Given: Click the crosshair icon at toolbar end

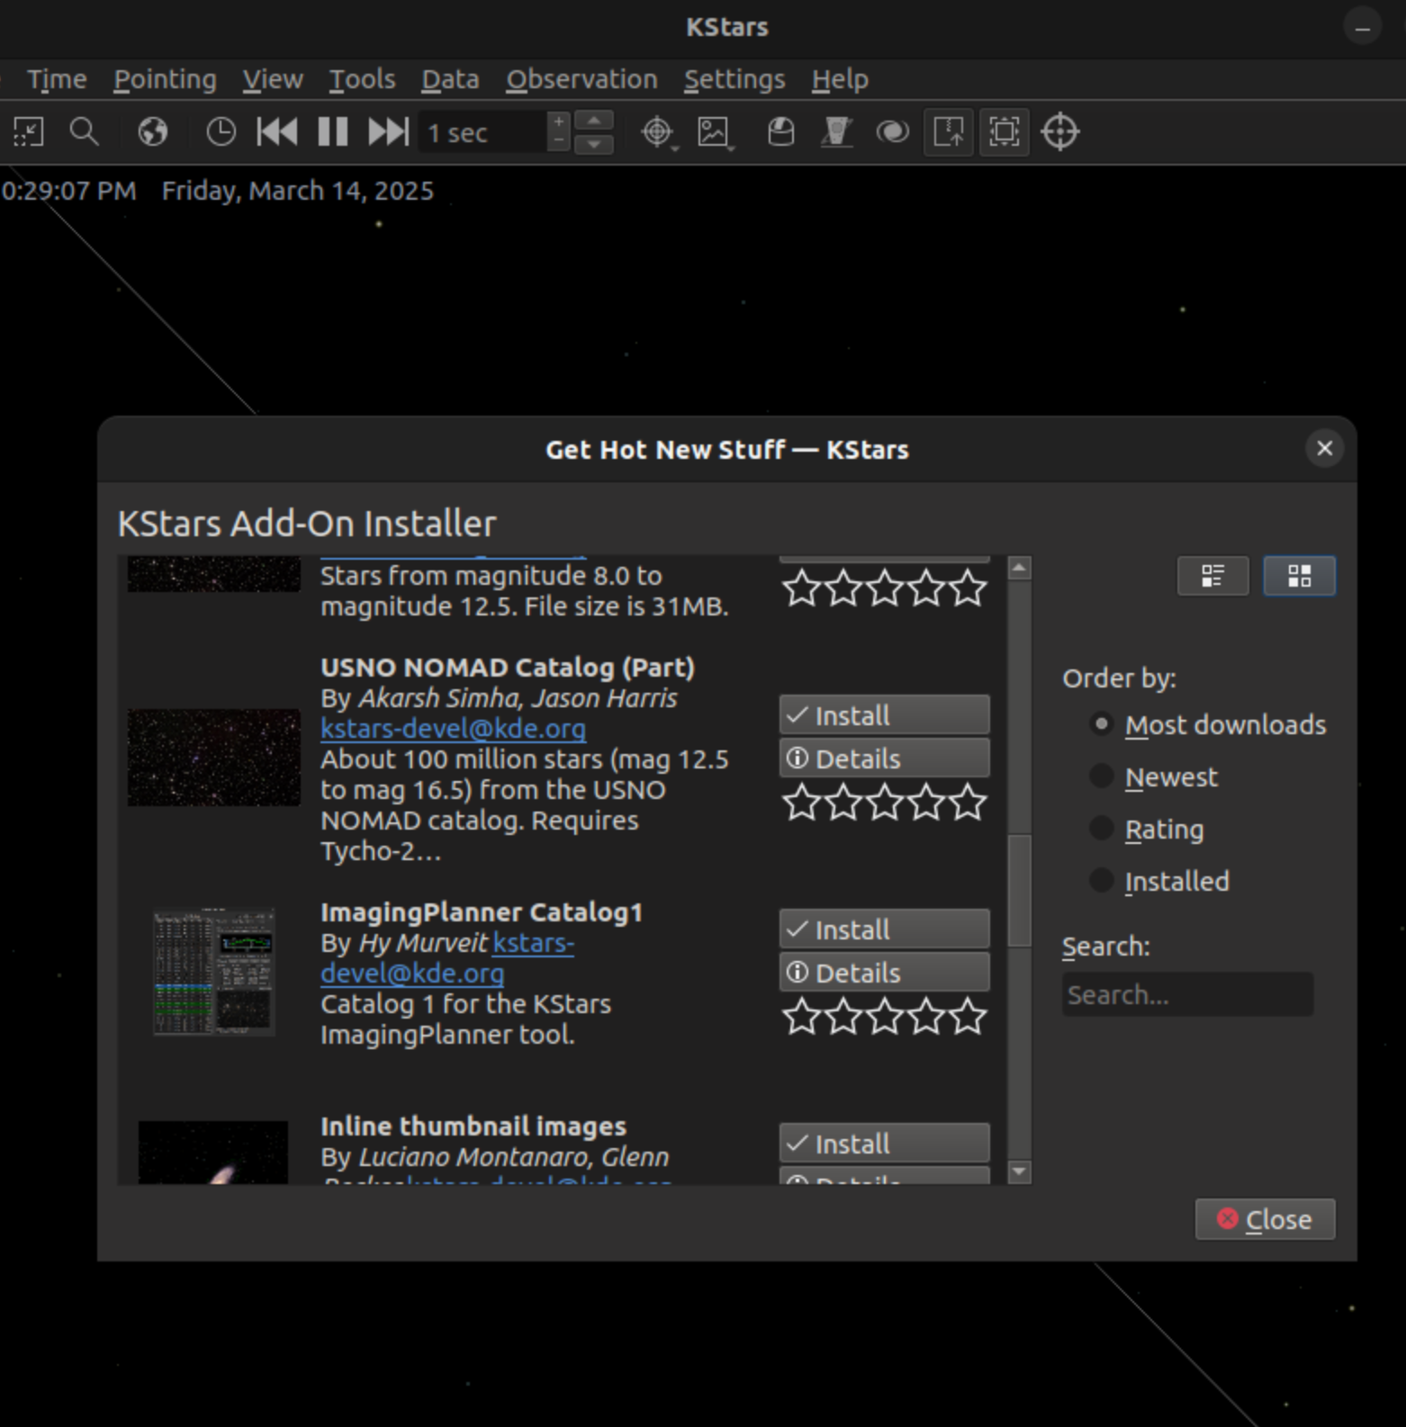Looking at the screenshot, I should pos(1059,132).
